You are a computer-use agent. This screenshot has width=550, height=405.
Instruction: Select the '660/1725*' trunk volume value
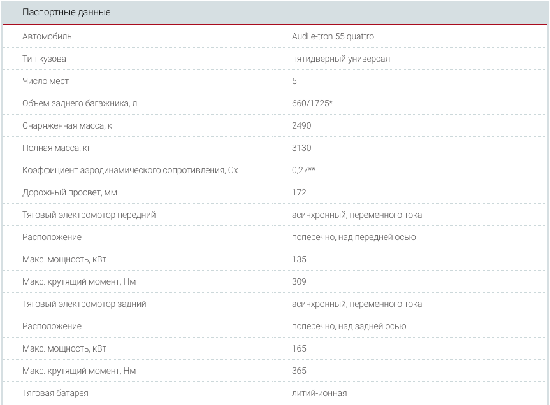point(312,103)
